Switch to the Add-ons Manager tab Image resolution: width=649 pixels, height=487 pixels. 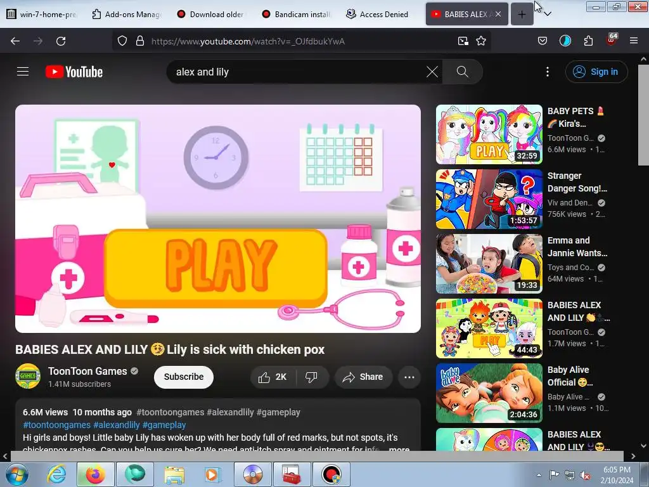(x=127, y=14)
